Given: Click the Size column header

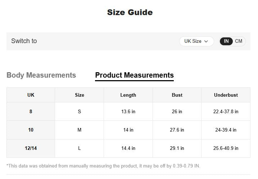Looking at the screenshot, I should (80, 95).
